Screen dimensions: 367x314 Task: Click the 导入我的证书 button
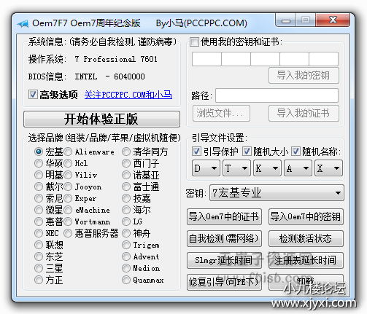coord(304,113)
